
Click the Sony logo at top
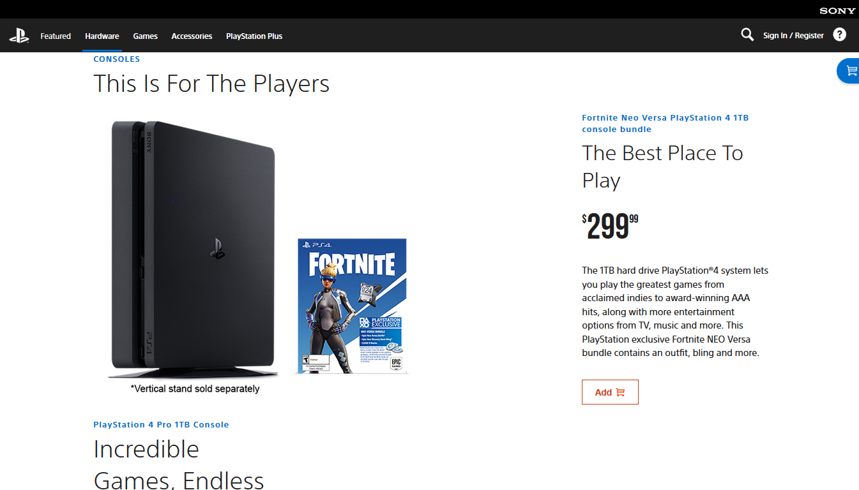coord(837,11)
